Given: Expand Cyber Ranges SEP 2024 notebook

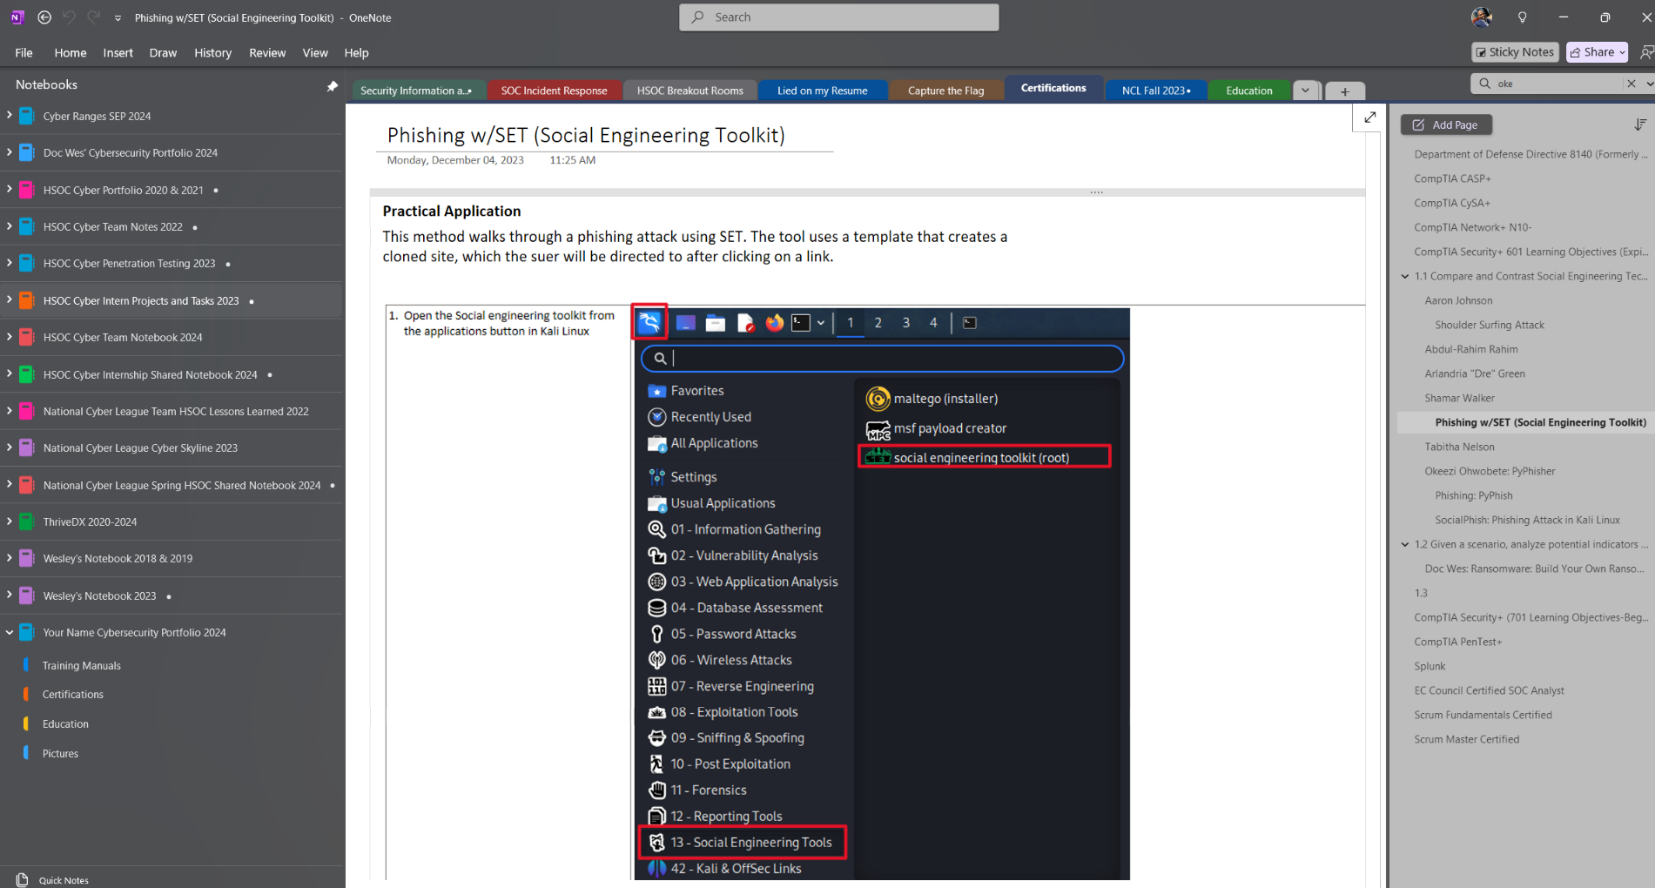Looking at the screenshot, I should point(9,115).
